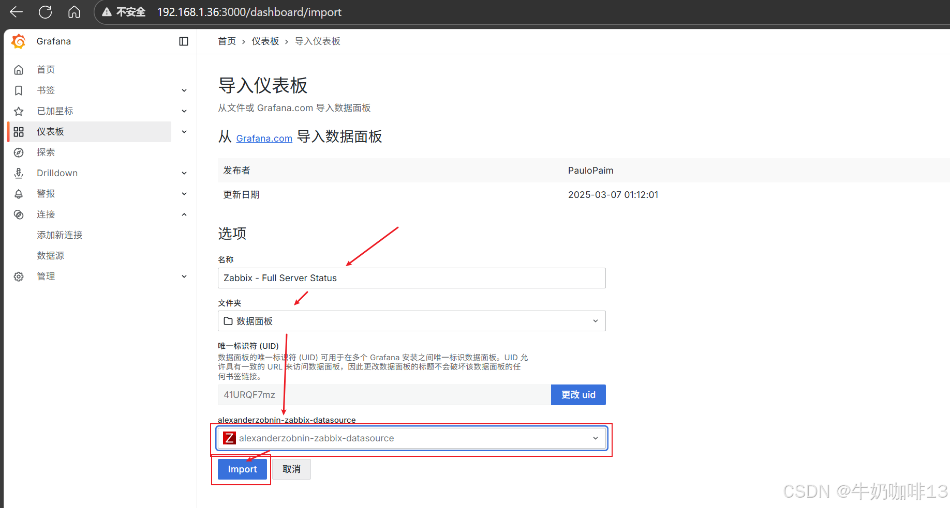Click the connections icon beside 连接
Viewport: 950px width, 508px height.
19,214
